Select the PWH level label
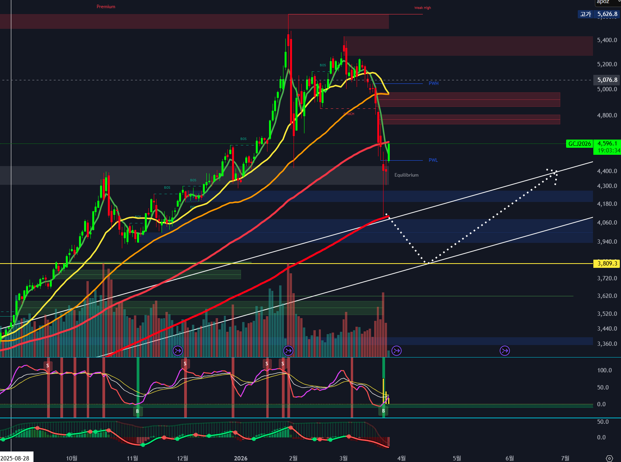The height and width of the screenshot is (462, 621). [x=433, y=83]
